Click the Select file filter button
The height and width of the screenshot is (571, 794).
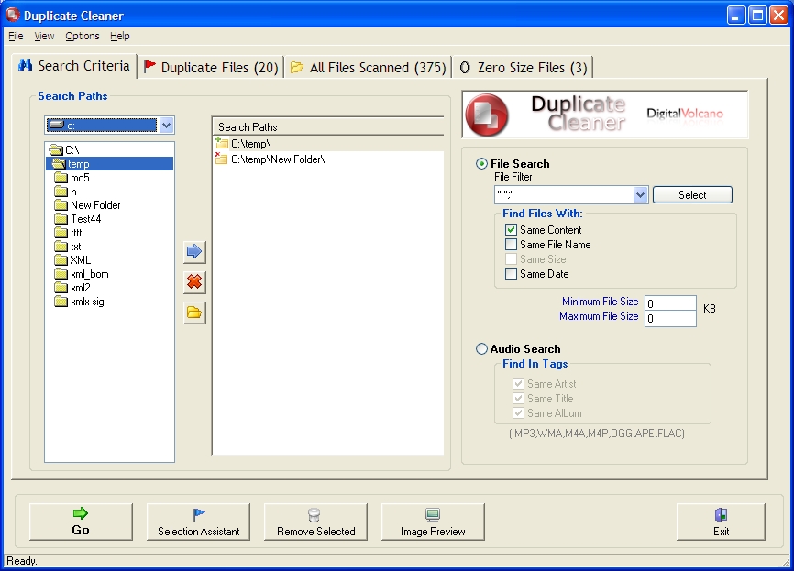click(x=692, y=195)
